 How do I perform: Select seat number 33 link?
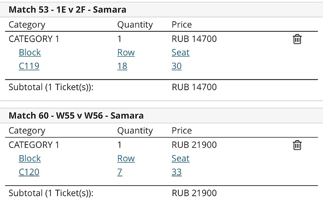(177, 172)
